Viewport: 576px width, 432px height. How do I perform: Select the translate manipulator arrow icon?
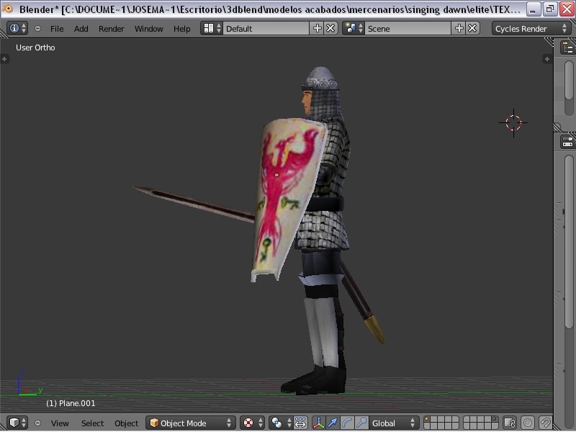point(333,423)
